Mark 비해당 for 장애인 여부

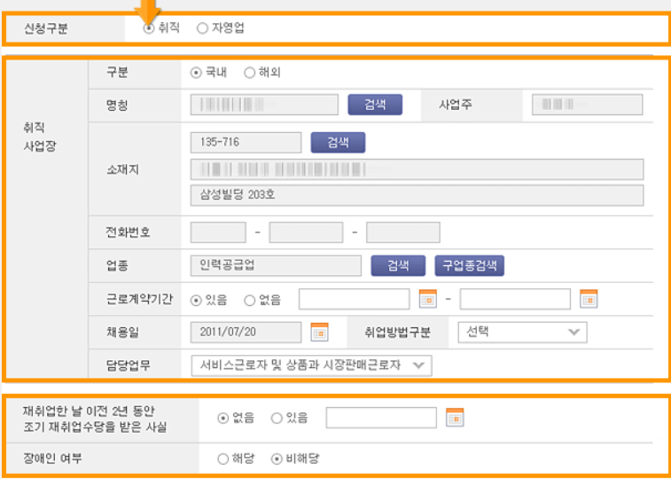pos(277,459)
